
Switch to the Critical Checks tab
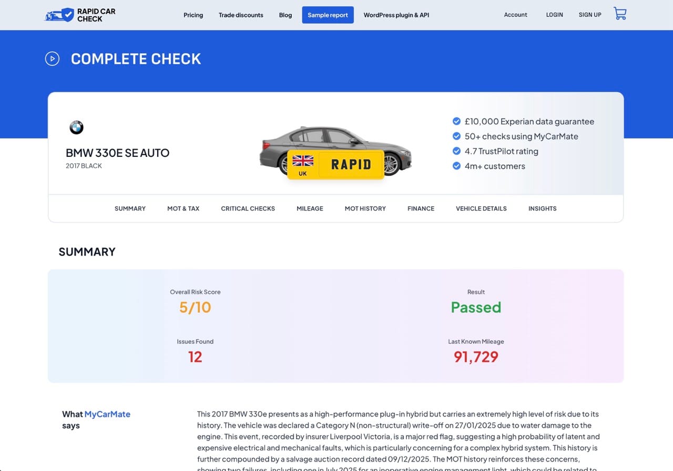point(248,208)
